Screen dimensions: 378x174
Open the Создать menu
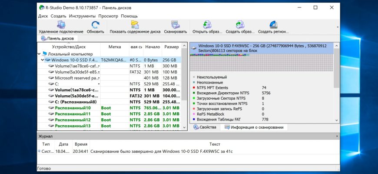(x=58, y=16)
